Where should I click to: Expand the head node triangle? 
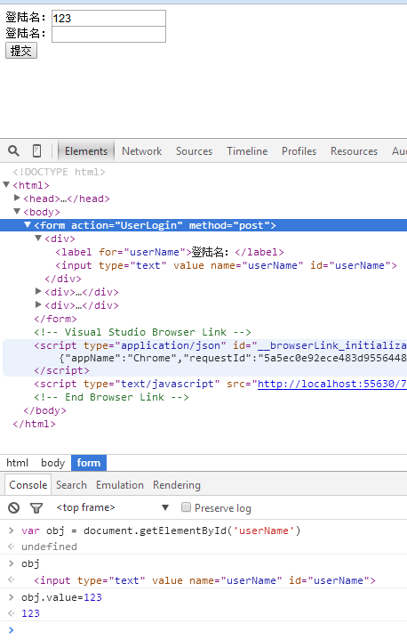point(17,198)
